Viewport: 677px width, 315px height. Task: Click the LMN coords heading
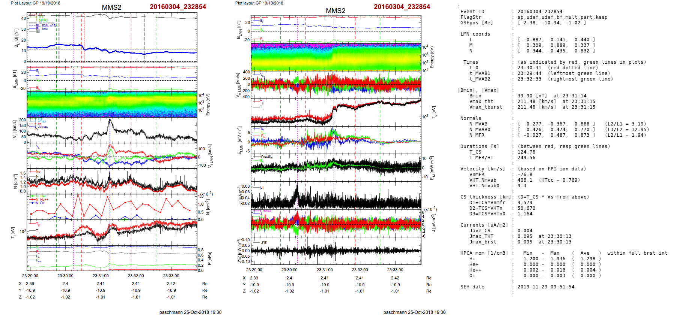coord(475,34)
